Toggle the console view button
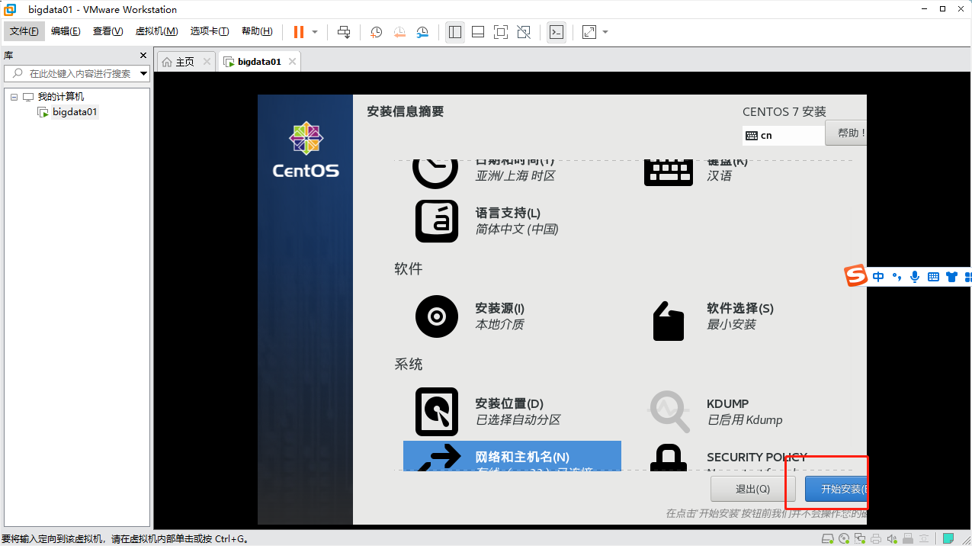 point(557,32)
